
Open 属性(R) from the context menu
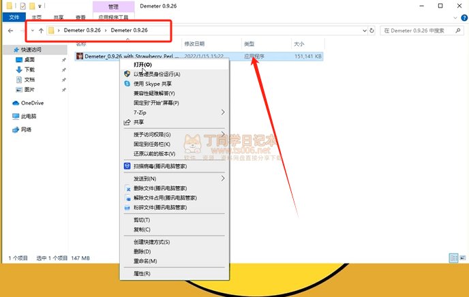point(175,274)
